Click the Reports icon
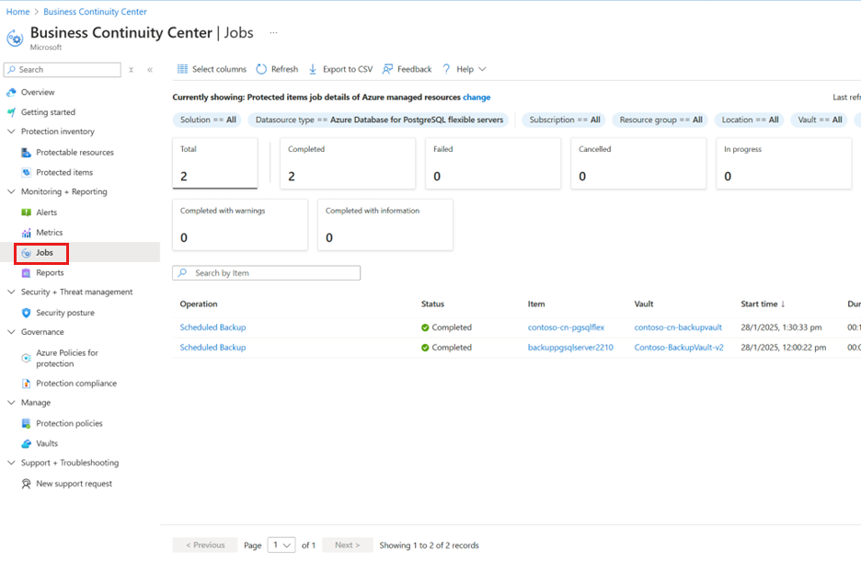This screenshot has width=861, height=562. pyautogui.click(x=27, y=273)
